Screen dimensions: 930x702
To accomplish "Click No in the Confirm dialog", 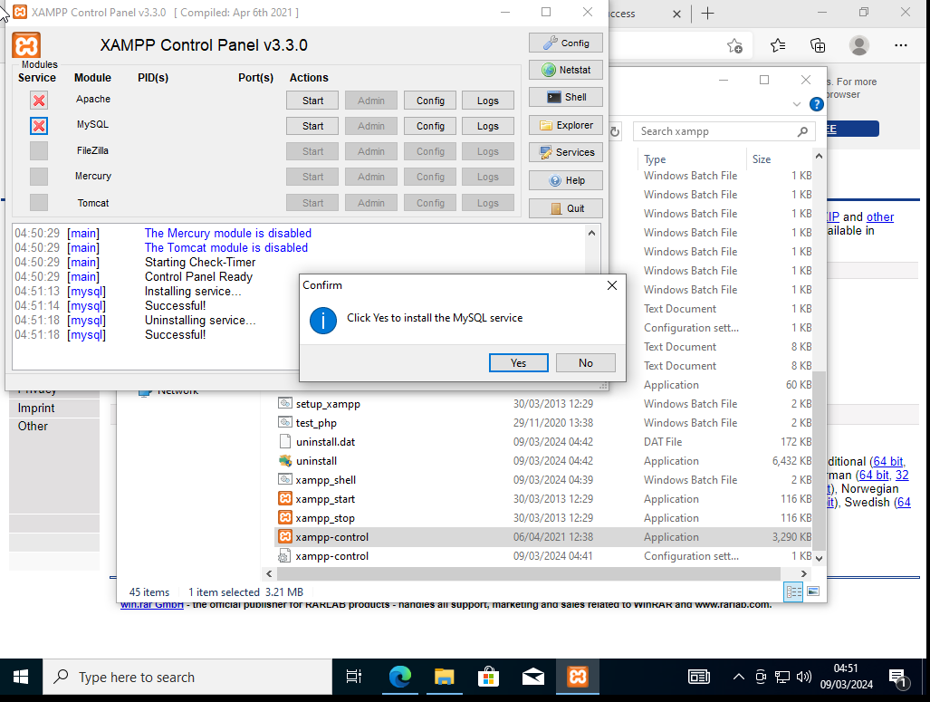I will click(586, 362).
